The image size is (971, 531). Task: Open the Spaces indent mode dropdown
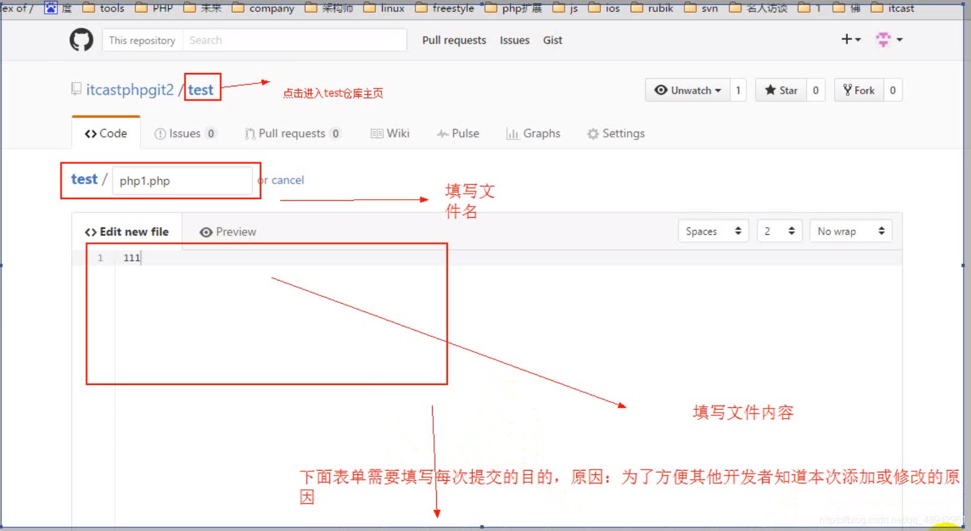[713, 231]
